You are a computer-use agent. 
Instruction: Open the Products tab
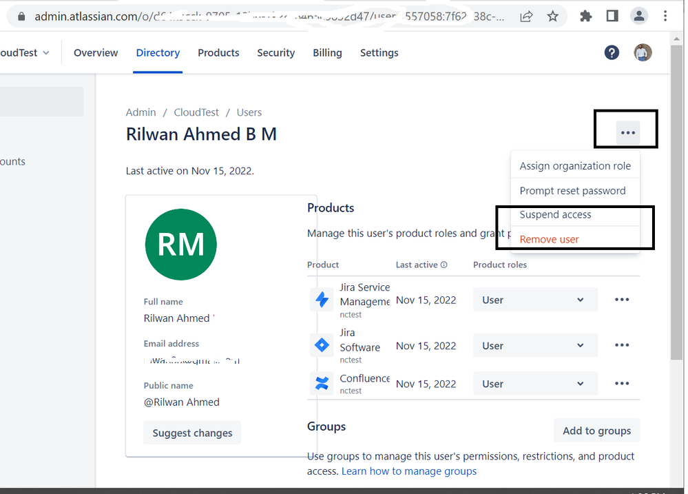click(218, 52)
